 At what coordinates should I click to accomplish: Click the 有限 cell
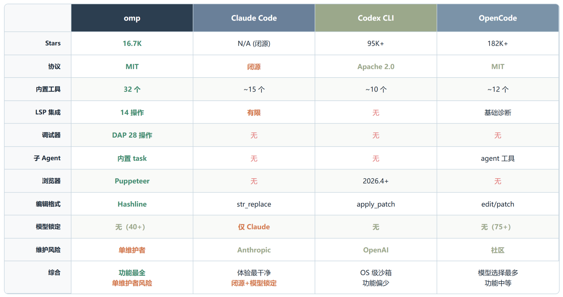(x=254, y=112)
